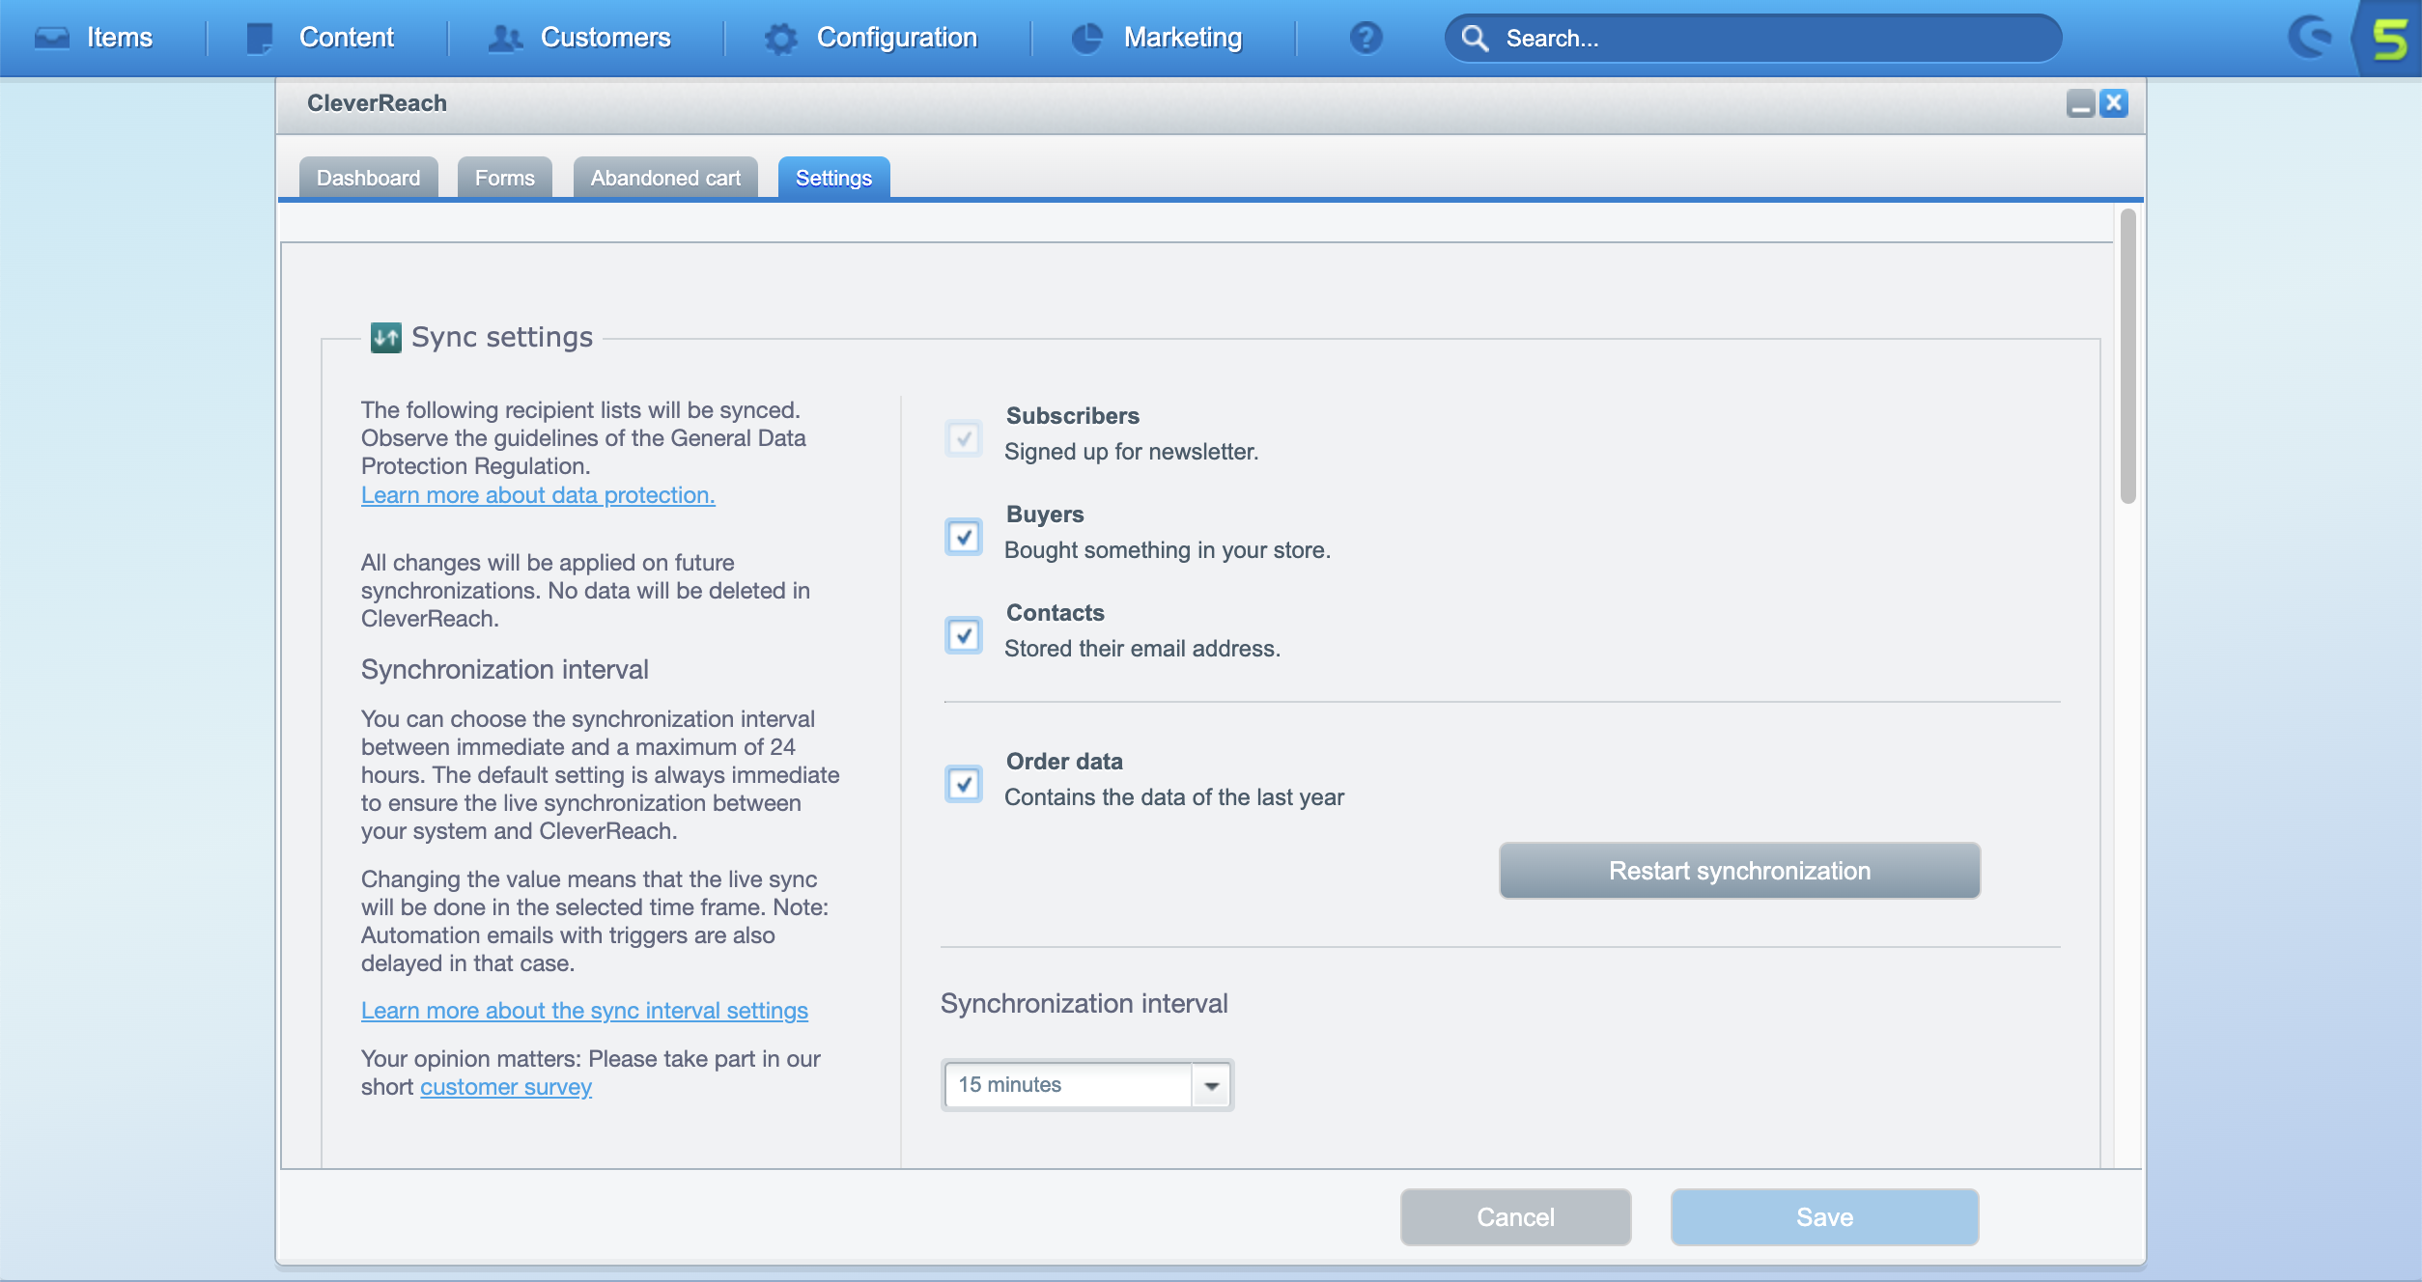Click the Items inbox icon
Screen dimensions: 2422x1282
point(52,38)
